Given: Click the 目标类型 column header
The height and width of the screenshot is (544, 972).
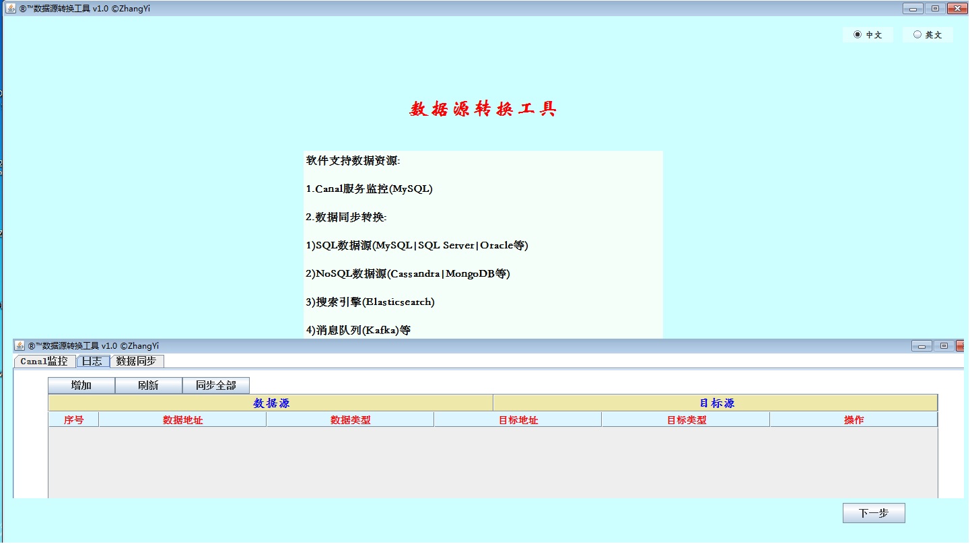Looking at the screenshot, I should pyautogui.click(x=686, y=420).
